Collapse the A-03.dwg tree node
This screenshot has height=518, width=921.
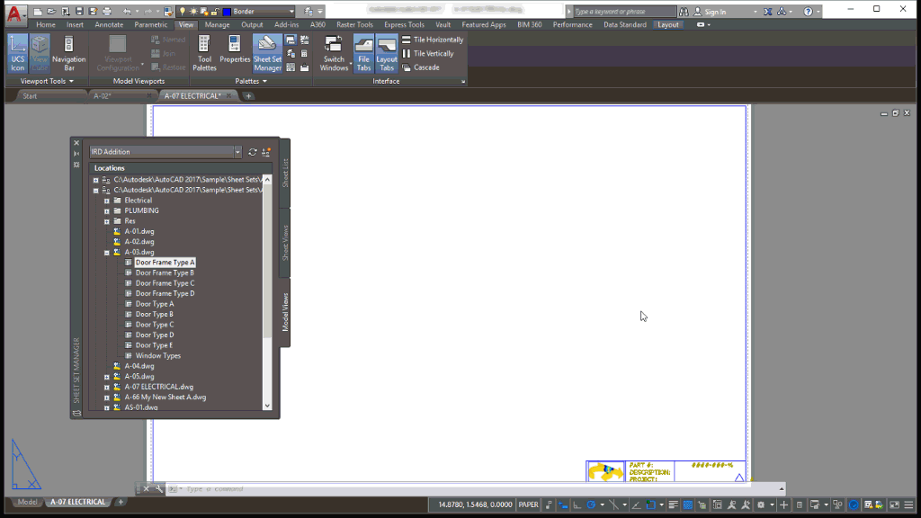click(x=107, y=252)
